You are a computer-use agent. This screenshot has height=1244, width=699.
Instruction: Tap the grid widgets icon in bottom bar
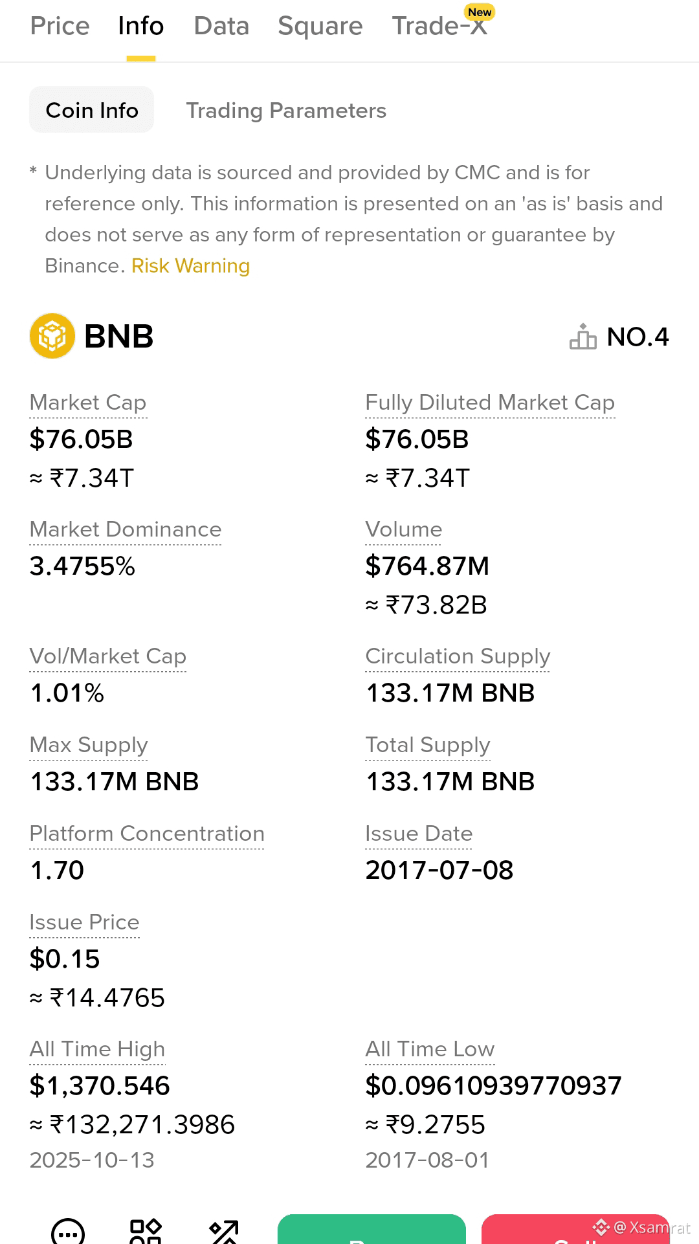click(x=146, y=1232)
